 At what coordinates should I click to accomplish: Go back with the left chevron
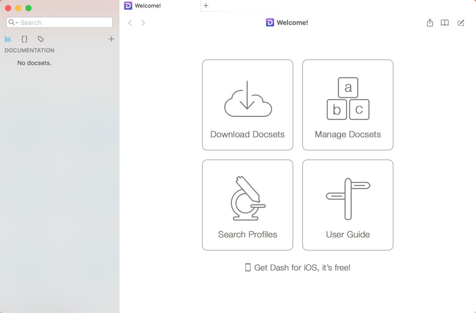tap(130, 23)
